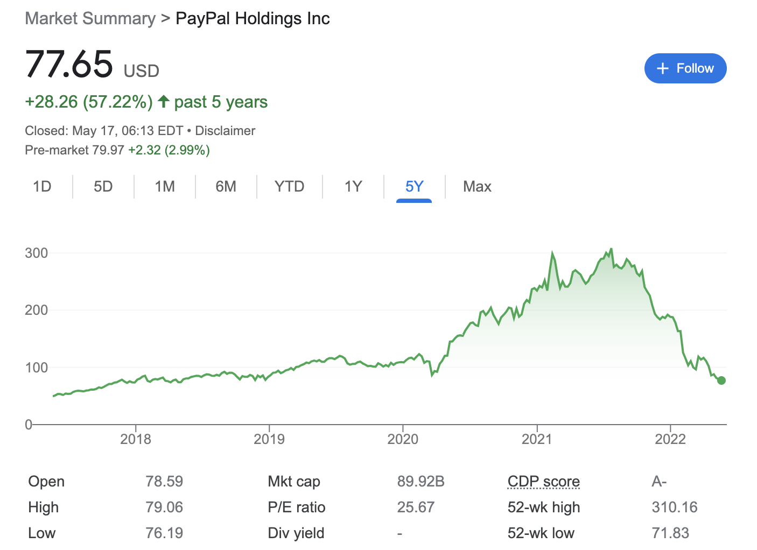757x550 pixels.
Task: Switch chart to 6M range
Action: click(226, 187)
